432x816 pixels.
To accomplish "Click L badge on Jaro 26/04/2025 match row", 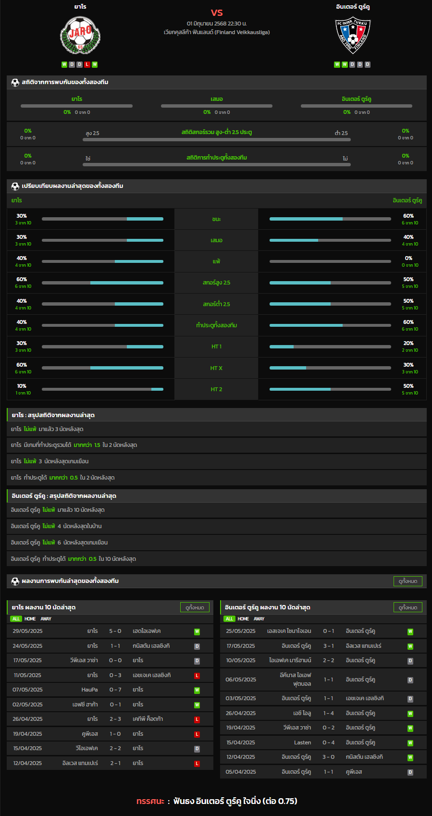I will [x=197, y=719].
